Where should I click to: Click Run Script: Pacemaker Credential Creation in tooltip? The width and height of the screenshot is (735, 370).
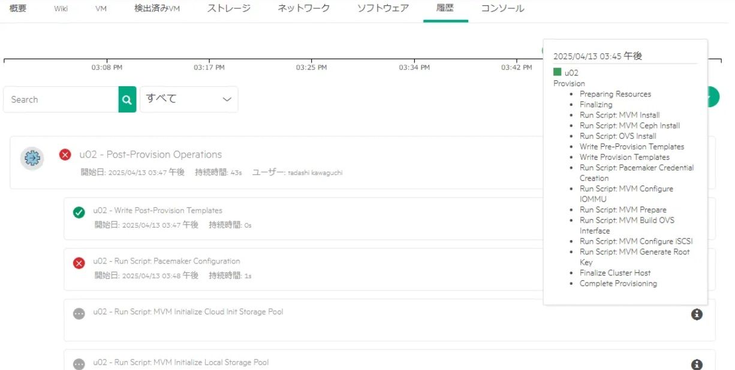point(637,173)
